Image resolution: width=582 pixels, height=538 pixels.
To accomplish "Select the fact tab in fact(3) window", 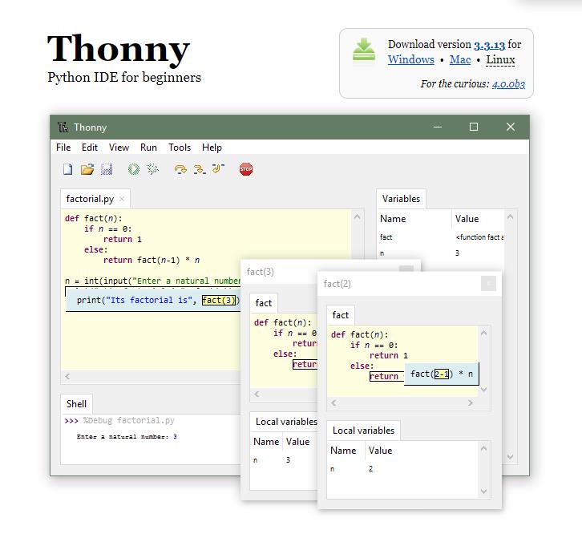I will tap(264, 303).
